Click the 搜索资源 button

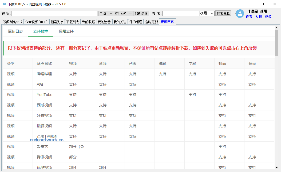[223, 13]
